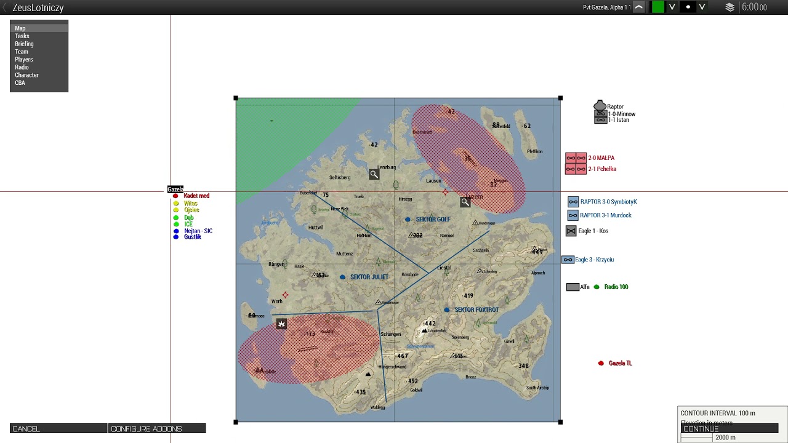
Task: Click RAPTOR 3-0 SymbiotyK unit marker
Action: tap(573, 202)
